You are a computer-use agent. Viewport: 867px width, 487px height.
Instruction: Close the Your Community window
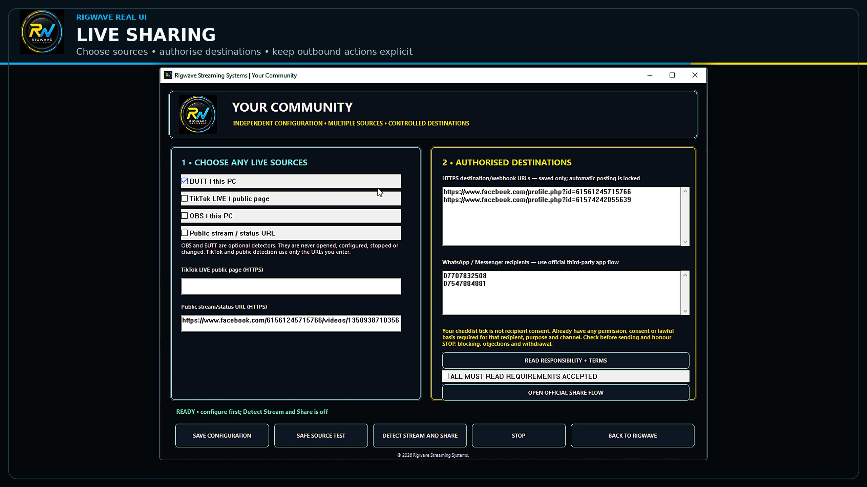pyautogui.click(x=695, y=75)
